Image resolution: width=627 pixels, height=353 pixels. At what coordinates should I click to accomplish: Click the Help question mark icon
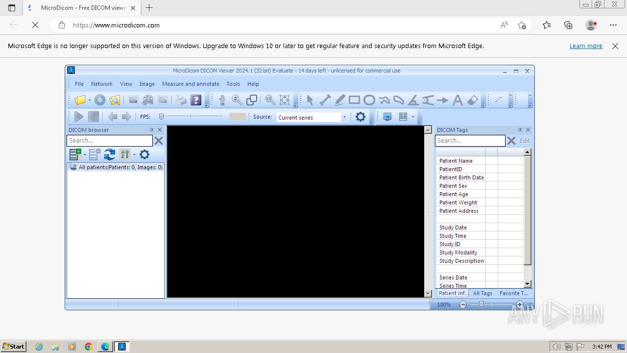pyautogui.click(x=196, y=100)
